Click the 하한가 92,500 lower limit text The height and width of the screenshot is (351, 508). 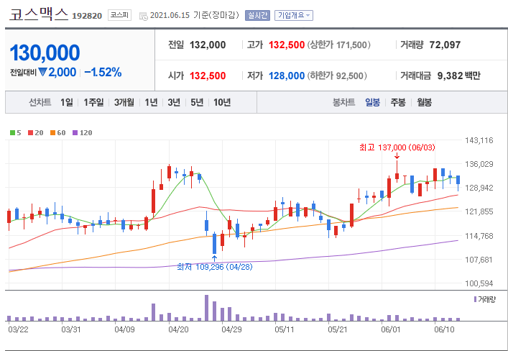[337, 76]
